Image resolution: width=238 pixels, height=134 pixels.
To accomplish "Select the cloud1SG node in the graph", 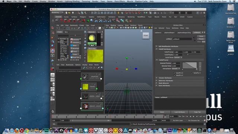I will [x=91, y=77].
